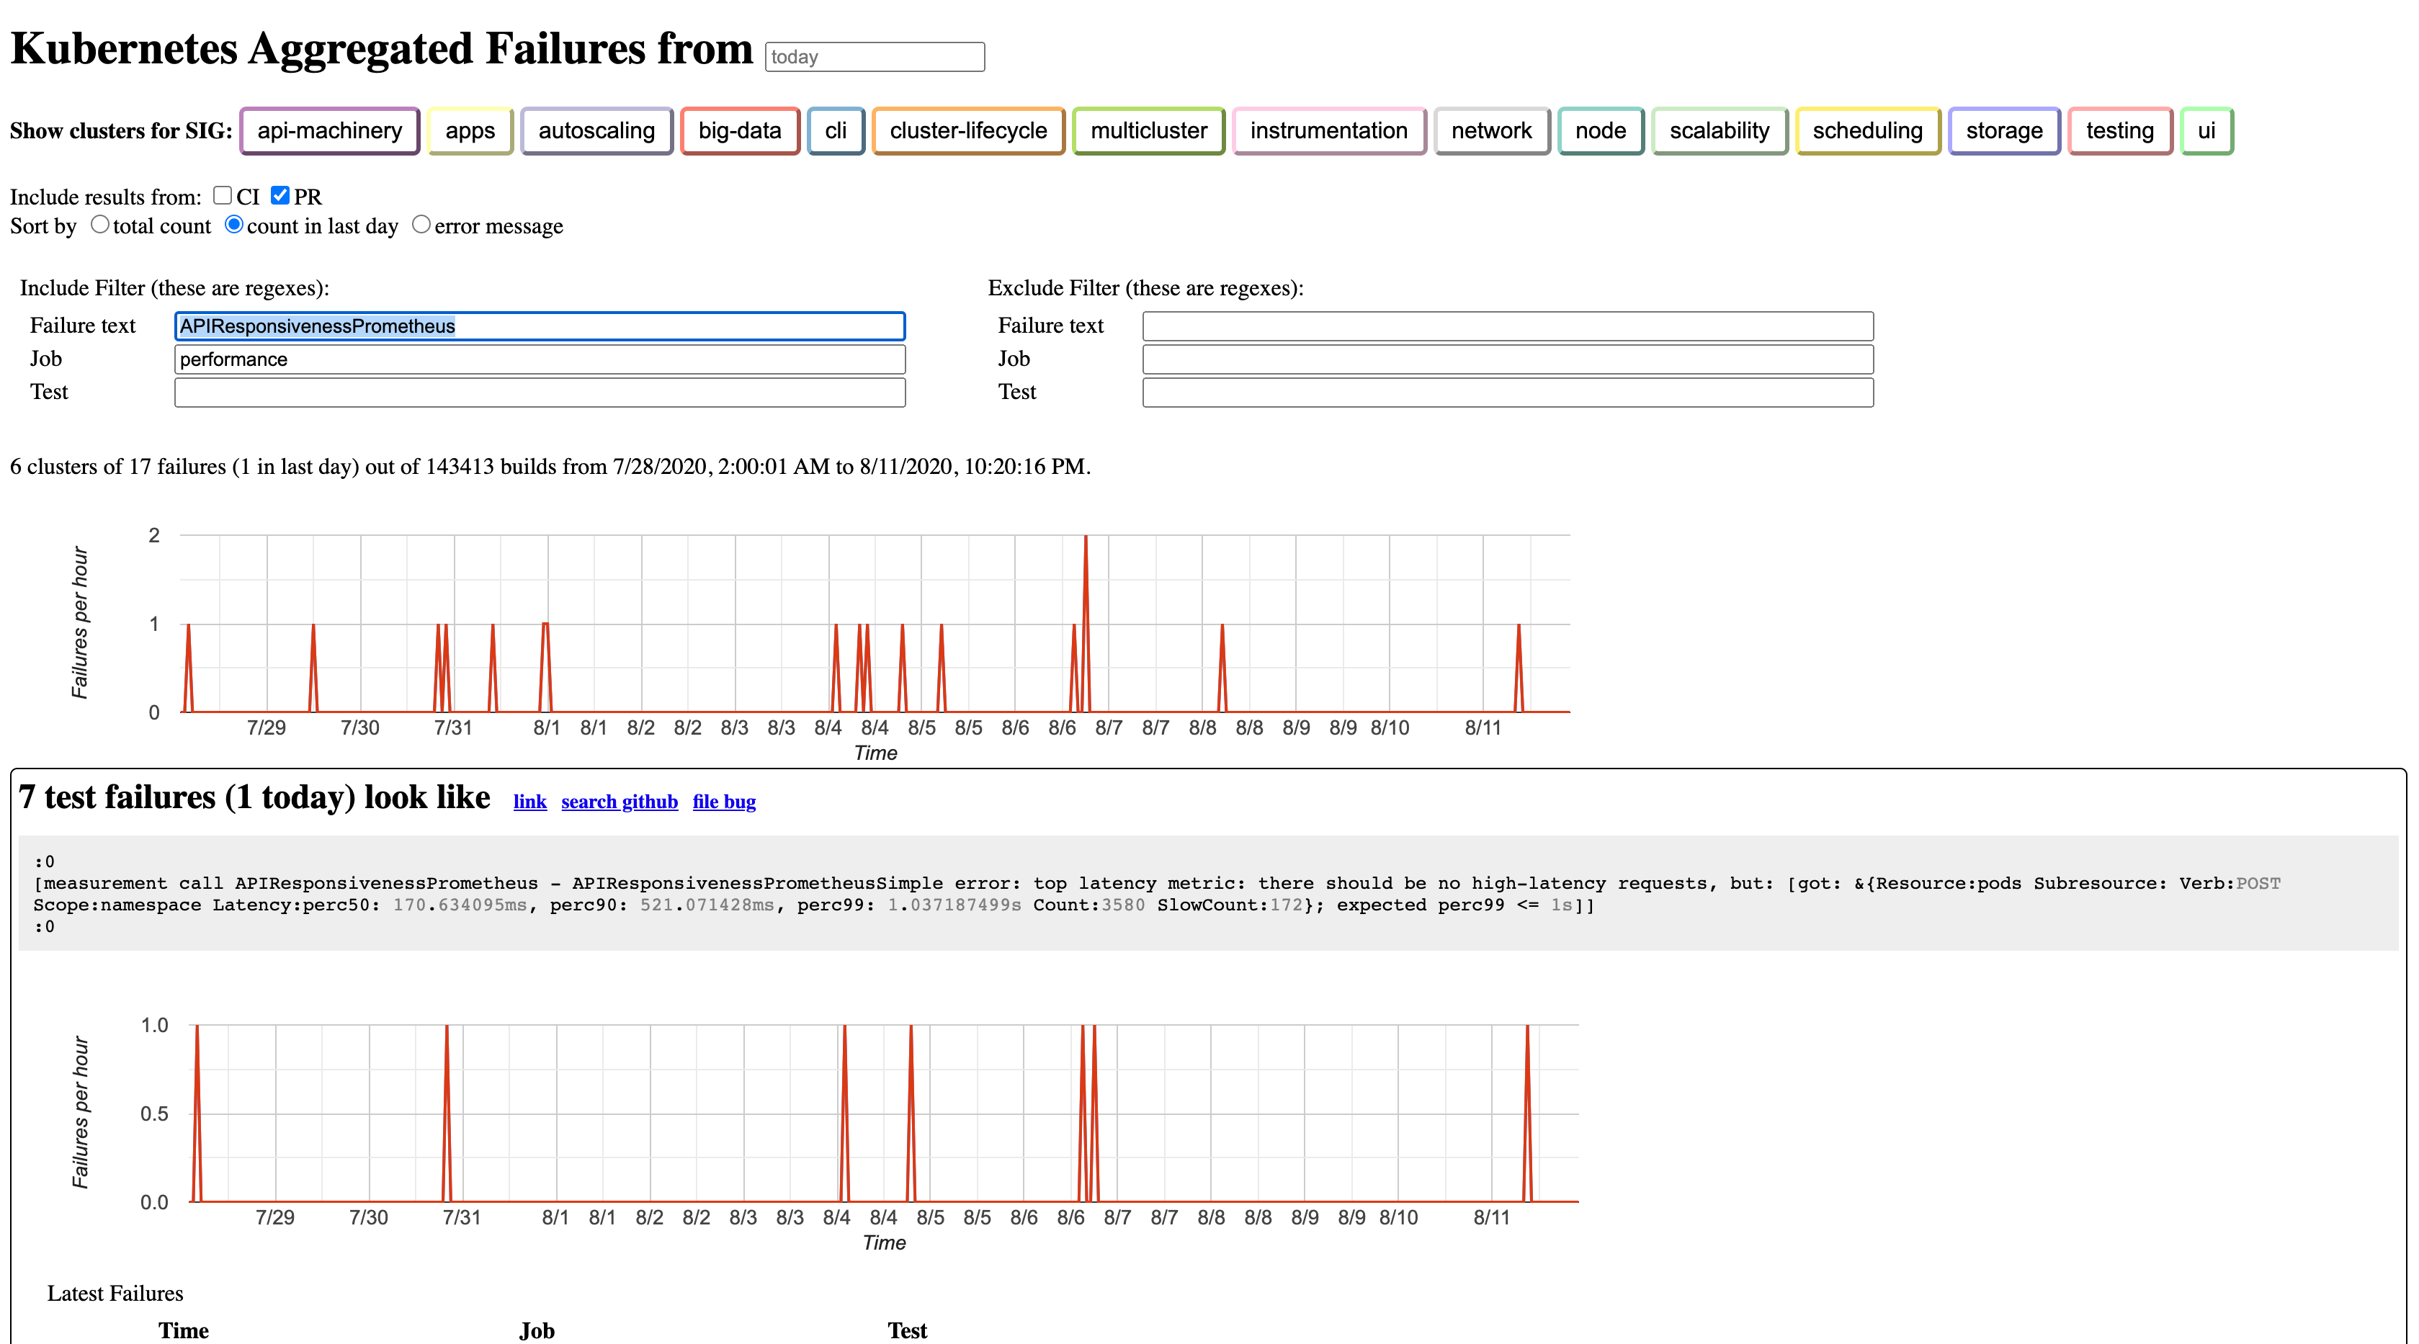Select the multicluster SIG button
This screenshot has height=1344, width=2419.
click(x=1148, y=130)
